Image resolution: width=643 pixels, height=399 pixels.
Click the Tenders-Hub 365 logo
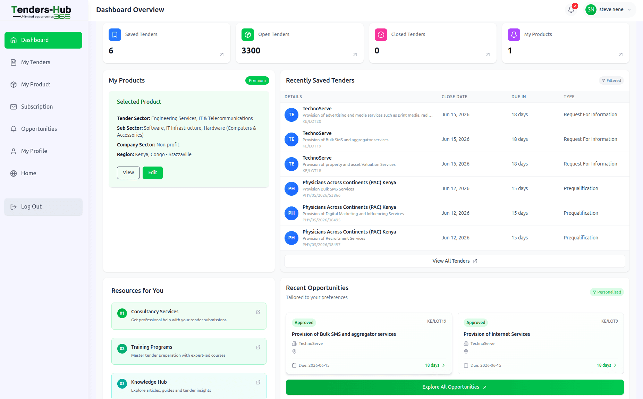point(41,12)
